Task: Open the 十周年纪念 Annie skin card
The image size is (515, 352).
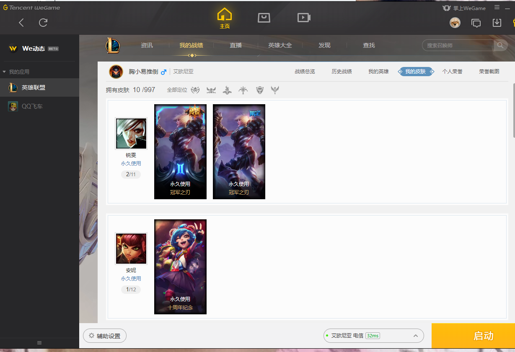Action: coord(180,267)
